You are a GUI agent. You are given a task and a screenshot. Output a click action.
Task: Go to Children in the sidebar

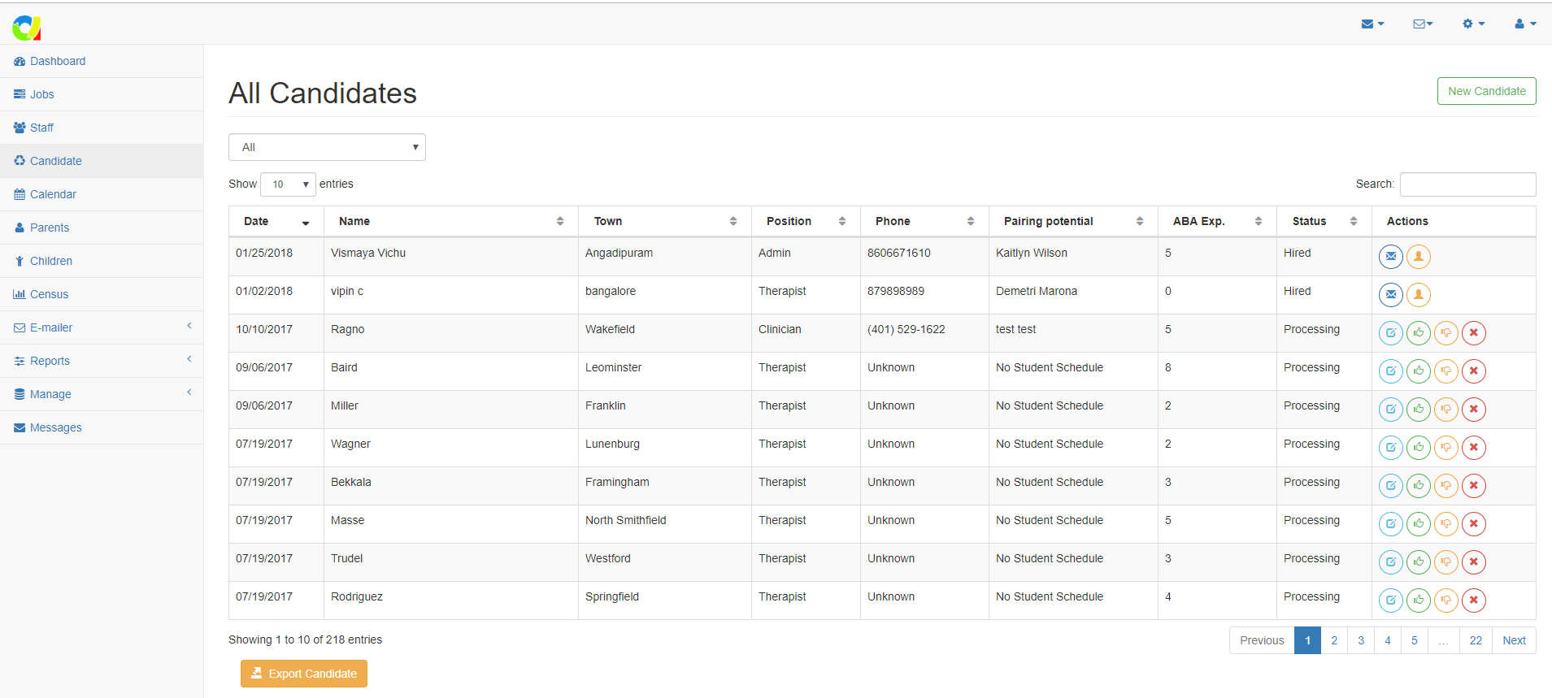[50, 261]
